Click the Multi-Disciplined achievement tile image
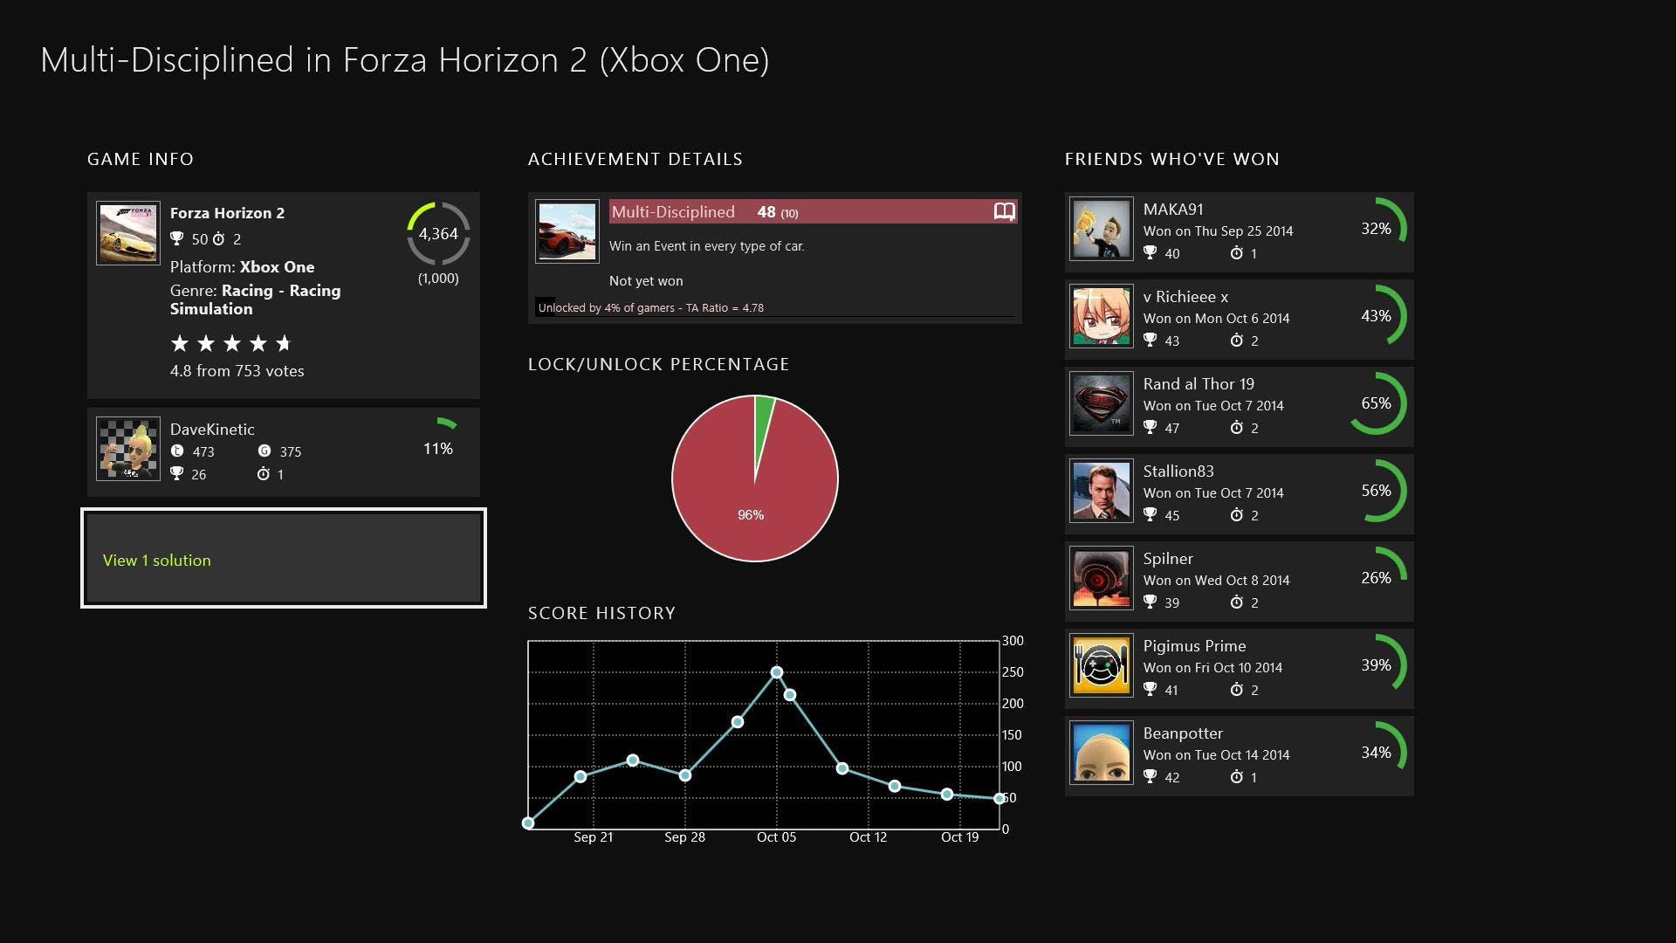This screenshot has height=943, width=1676. pos(567,231)
